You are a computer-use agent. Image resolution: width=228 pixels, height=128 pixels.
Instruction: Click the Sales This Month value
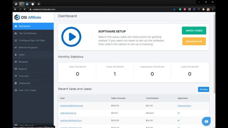click(x=77, y=74)
